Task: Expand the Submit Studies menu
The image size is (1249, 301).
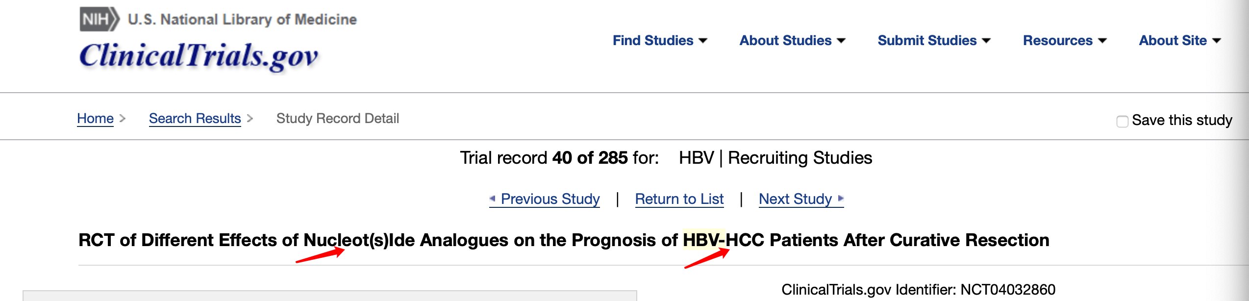Action: (x=934, y=40)
